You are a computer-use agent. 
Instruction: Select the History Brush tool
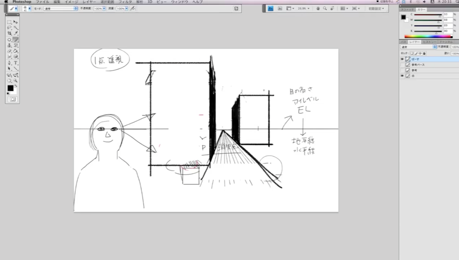pyautogui.click(x=16, y=45)
